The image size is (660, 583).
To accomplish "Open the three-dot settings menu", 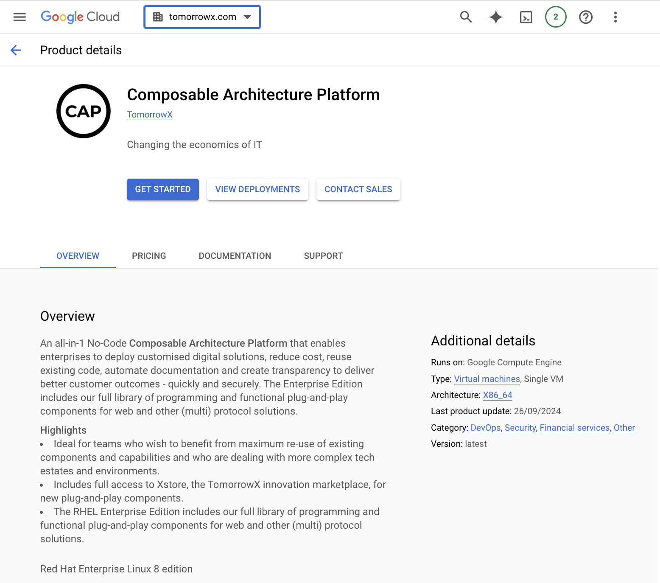I will click(x=615, y=17).
